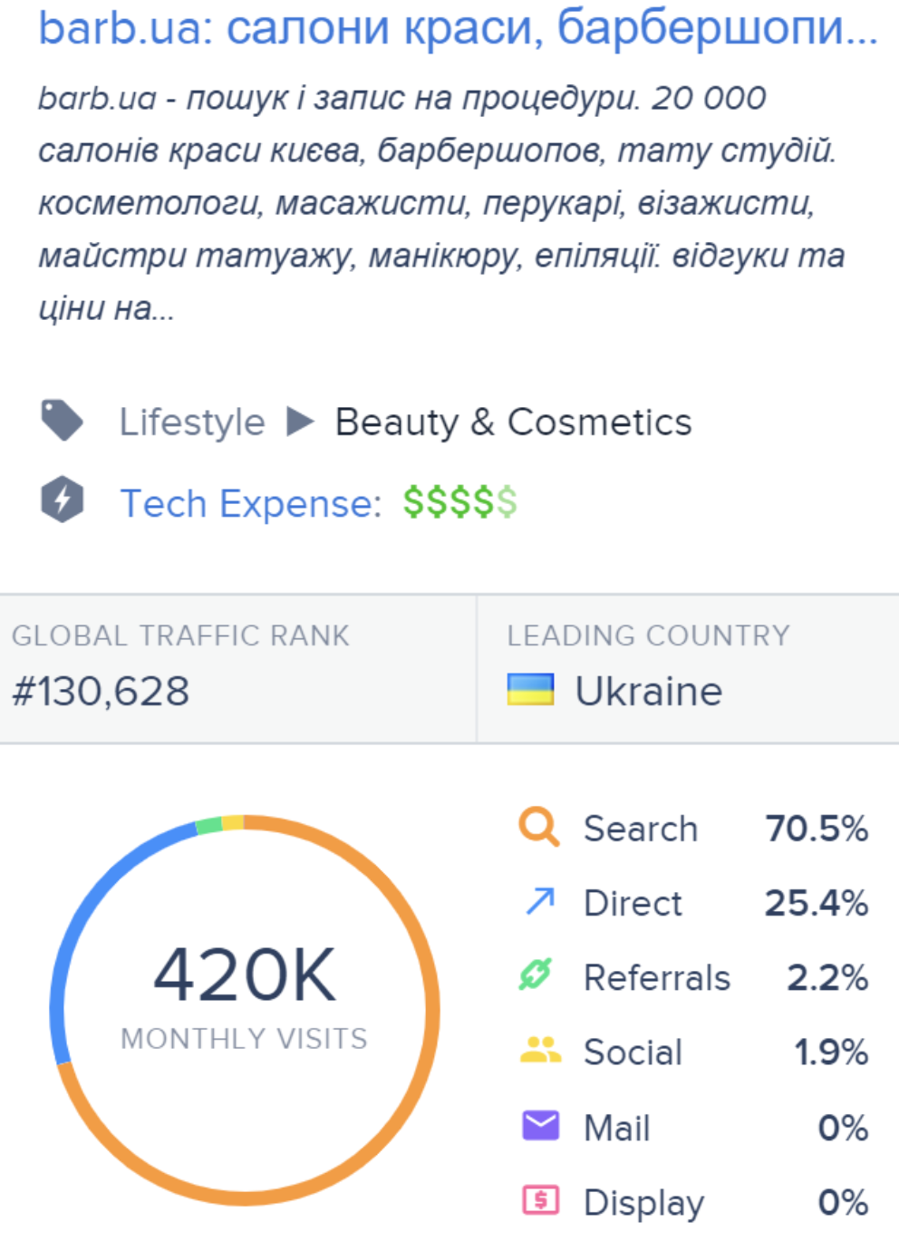Click the triangle arrow after Lifestyle
The height and width of the screenshot is (1251, 899).
[x=300, y=422]
